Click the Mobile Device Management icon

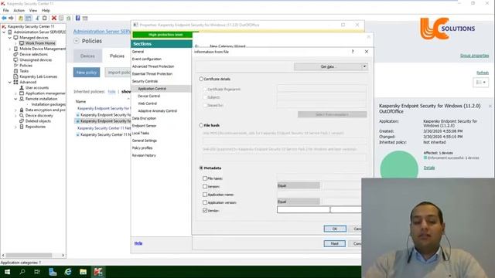click(x=15, y=49)
